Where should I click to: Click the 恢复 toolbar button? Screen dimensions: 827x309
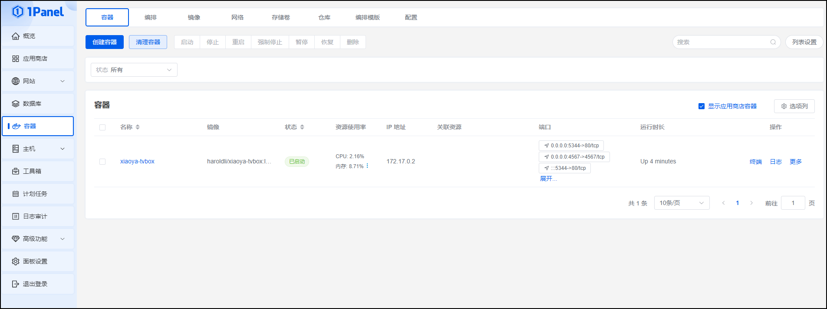click(327, 42)
